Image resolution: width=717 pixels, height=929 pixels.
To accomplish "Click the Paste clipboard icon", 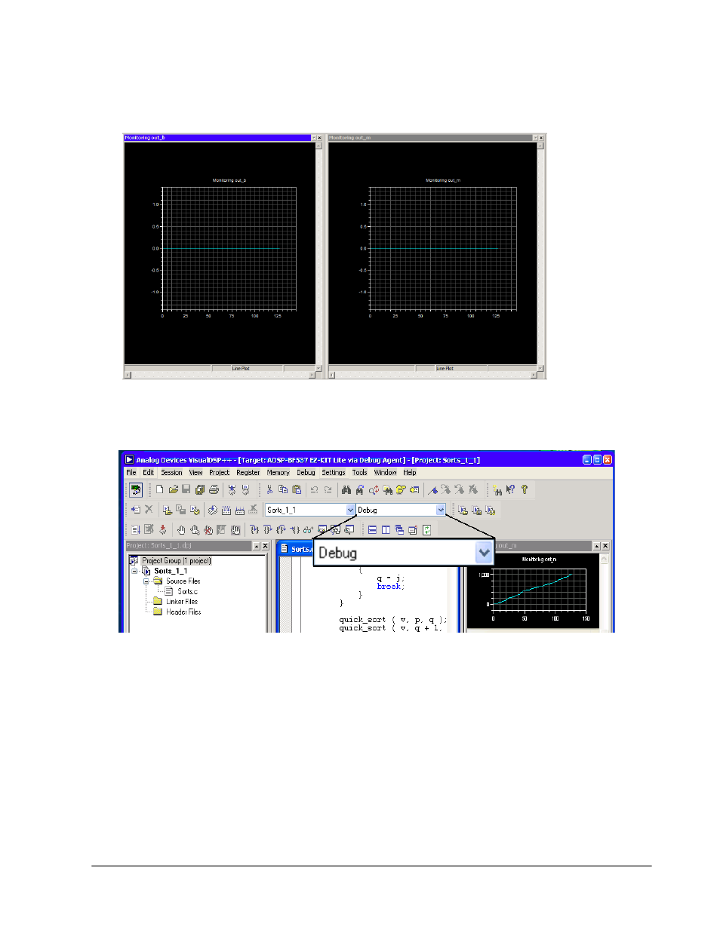I will 296,489.
